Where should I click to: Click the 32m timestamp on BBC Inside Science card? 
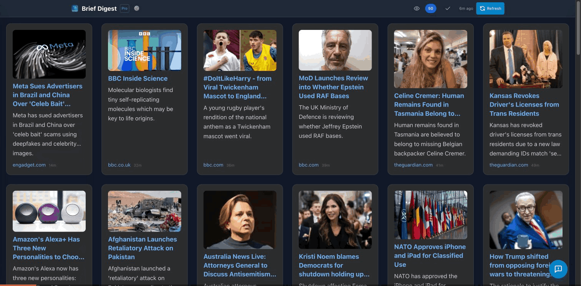[138, 165]
